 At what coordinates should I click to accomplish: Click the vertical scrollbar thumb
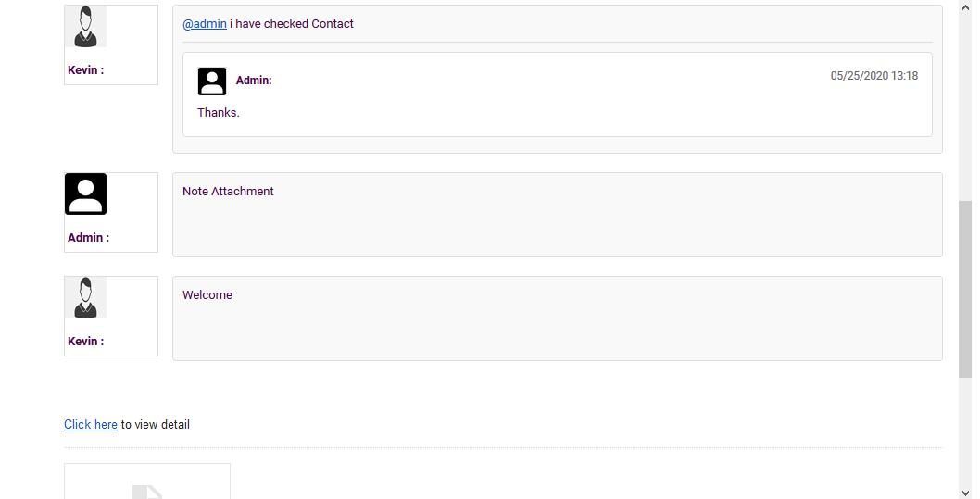[x=965, y=289]
